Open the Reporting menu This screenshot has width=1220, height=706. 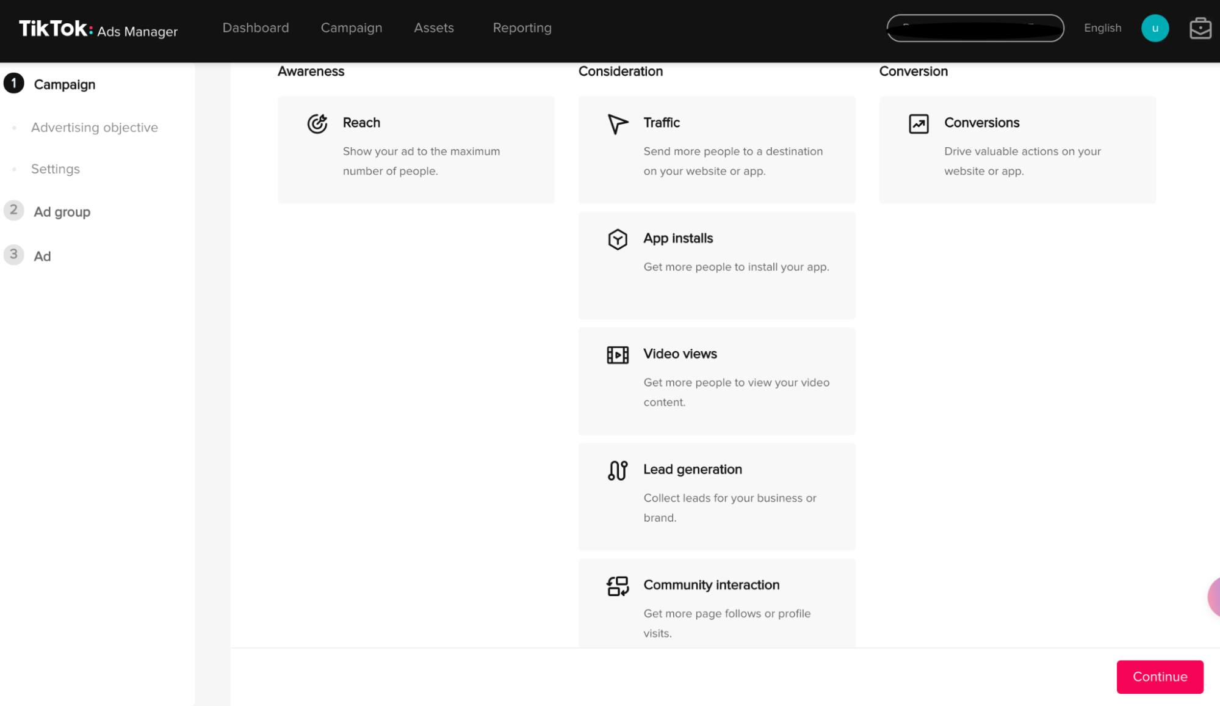(x=522, y=28)
